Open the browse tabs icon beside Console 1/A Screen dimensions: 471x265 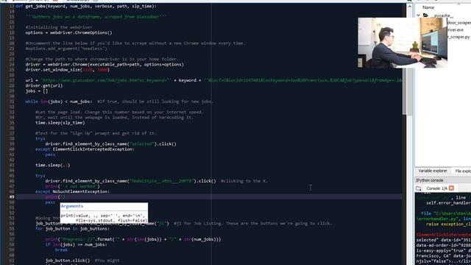(x=419, y=188)
